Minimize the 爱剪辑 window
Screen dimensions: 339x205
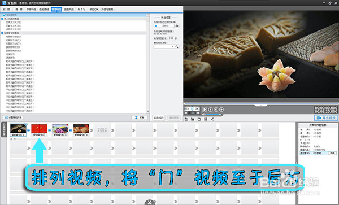click(x=324, y=3)
